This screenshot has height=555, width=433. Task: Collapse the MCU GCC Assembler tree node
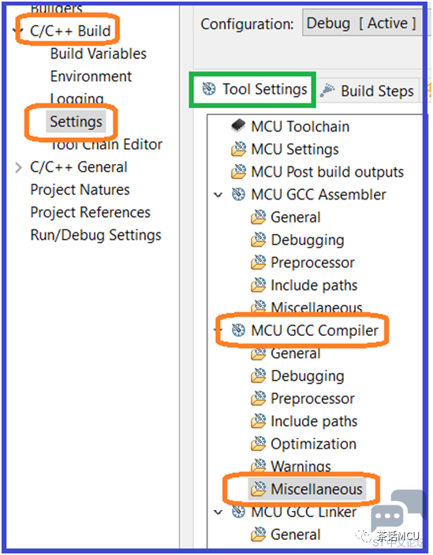(x=218, y=195)
